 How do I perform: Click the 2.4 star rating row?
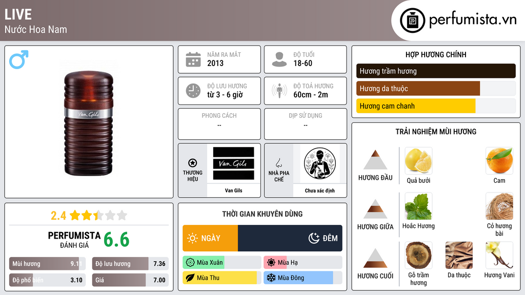click(x=89, y=216)
